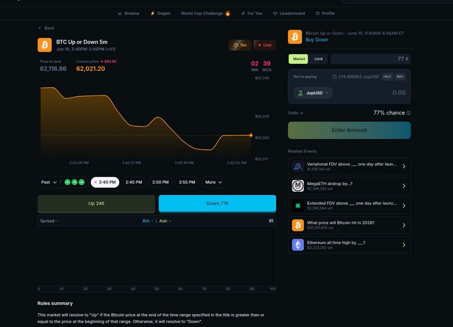The image size is (453, 327).
Task: Click the Extended logo icon
Action: pyautogui.click(x=298, y=206)
